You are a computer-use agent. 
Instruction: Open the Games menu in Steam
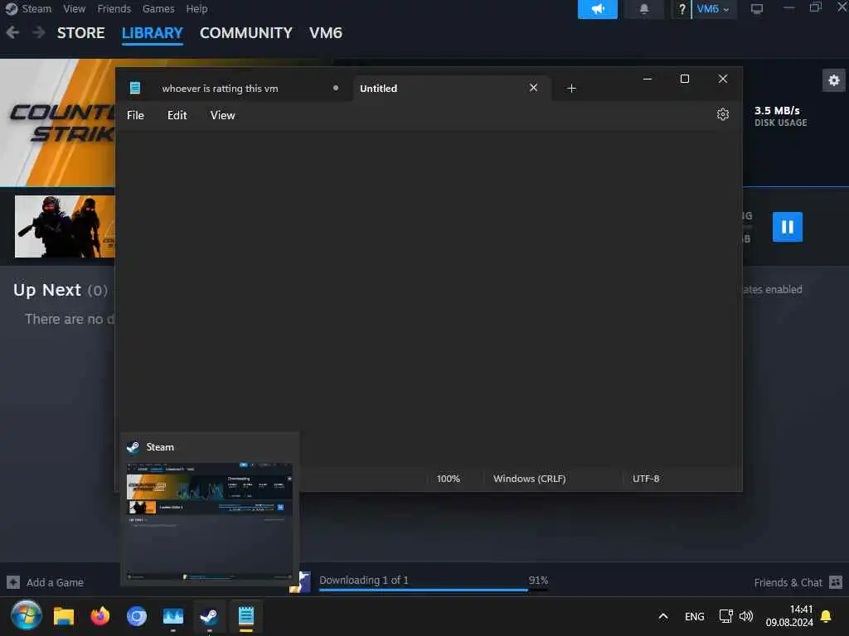158,8
